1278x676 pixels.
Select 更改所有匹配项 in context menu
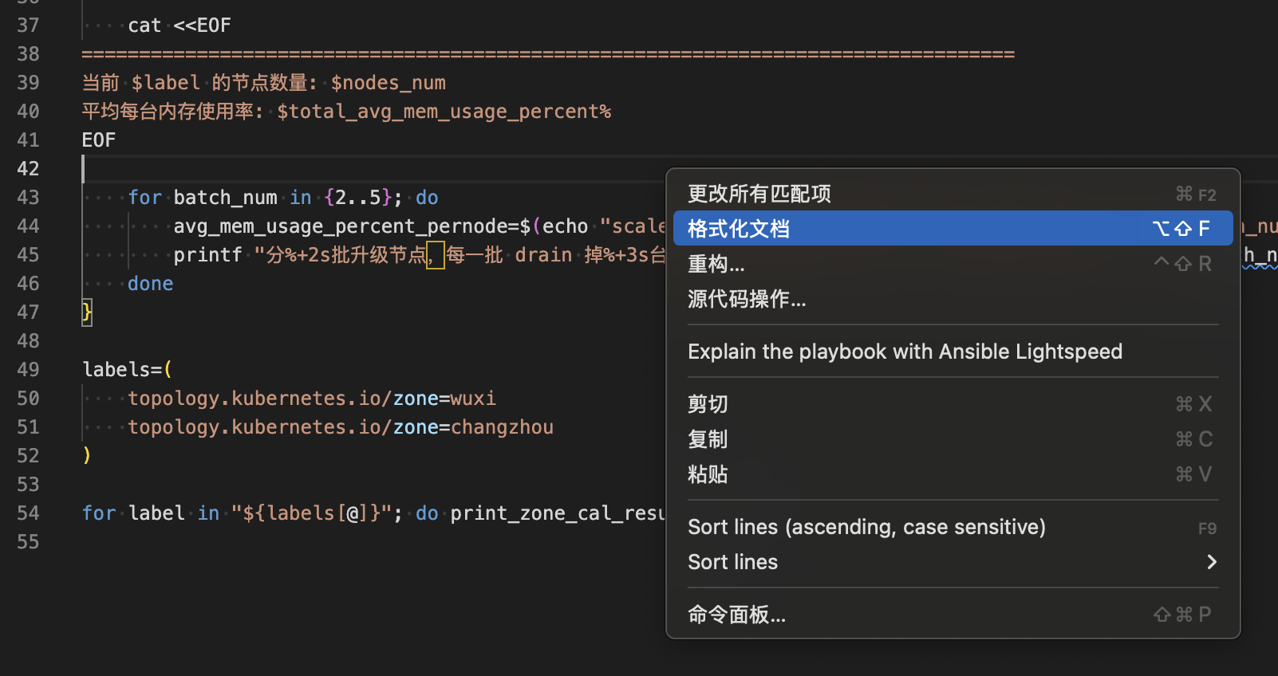(953, 194)
